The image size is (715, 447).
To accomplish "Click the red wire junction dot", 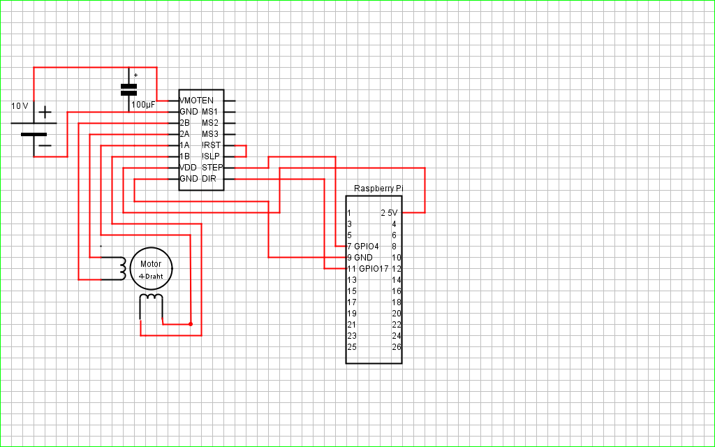I will [x=191, y=324].
